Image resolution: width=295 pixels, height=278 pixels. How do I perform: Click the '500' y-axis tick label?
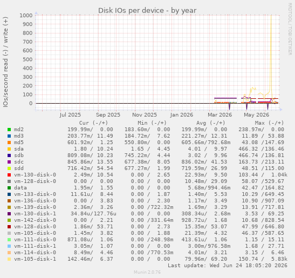[x=28, y=59]
